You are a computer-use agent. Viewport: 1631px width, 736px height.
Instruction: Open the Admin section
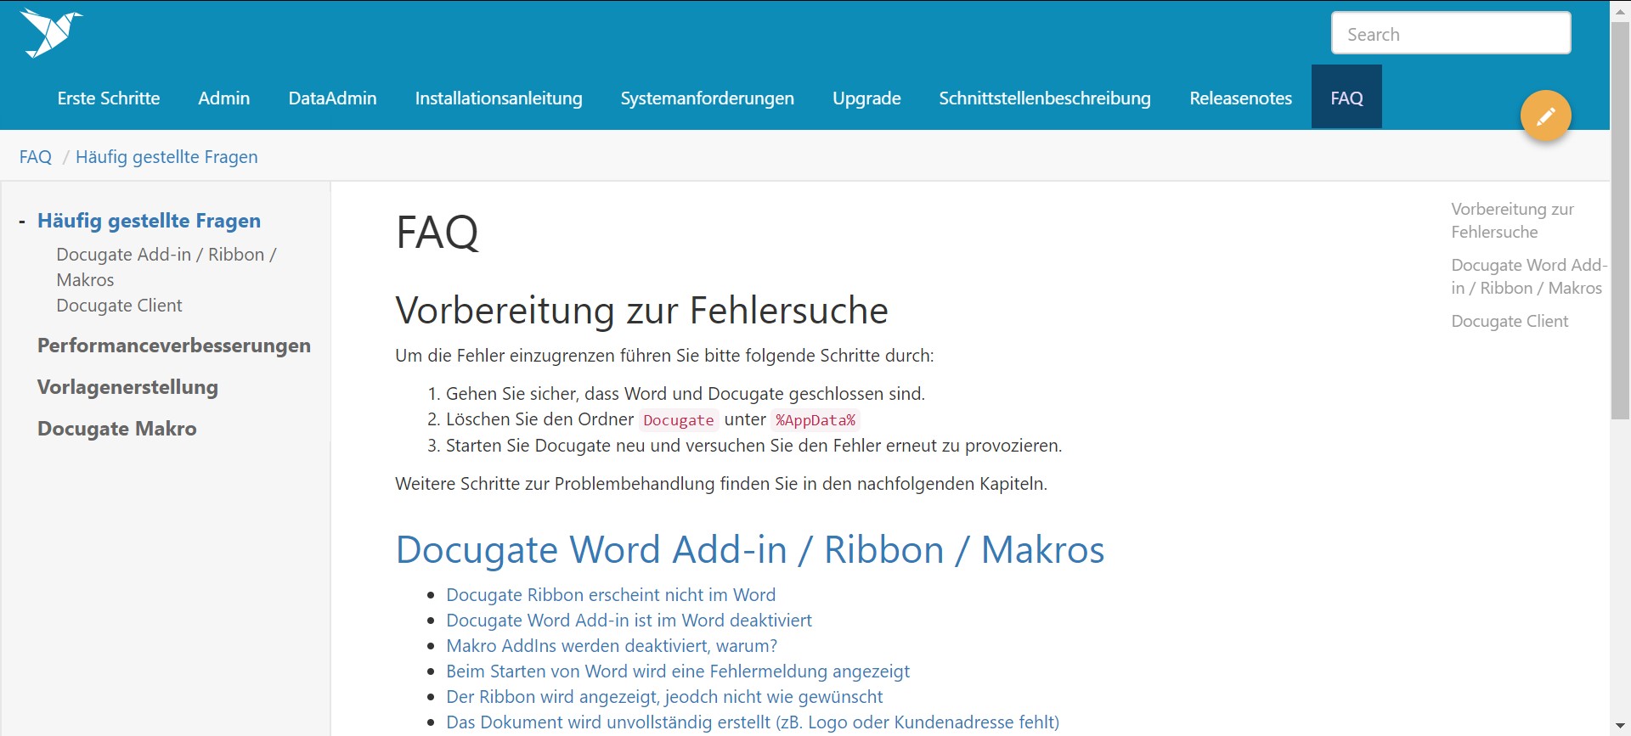pyautogui.click(x=224, y=98)
